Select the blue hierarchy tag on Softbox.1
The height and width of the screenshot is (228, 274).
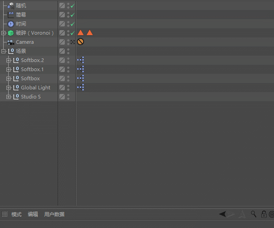click(80, 69)
